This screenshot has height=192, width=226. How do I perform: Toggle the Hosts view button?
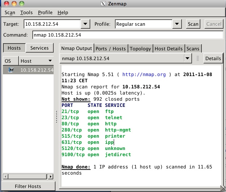pos(14,48)
